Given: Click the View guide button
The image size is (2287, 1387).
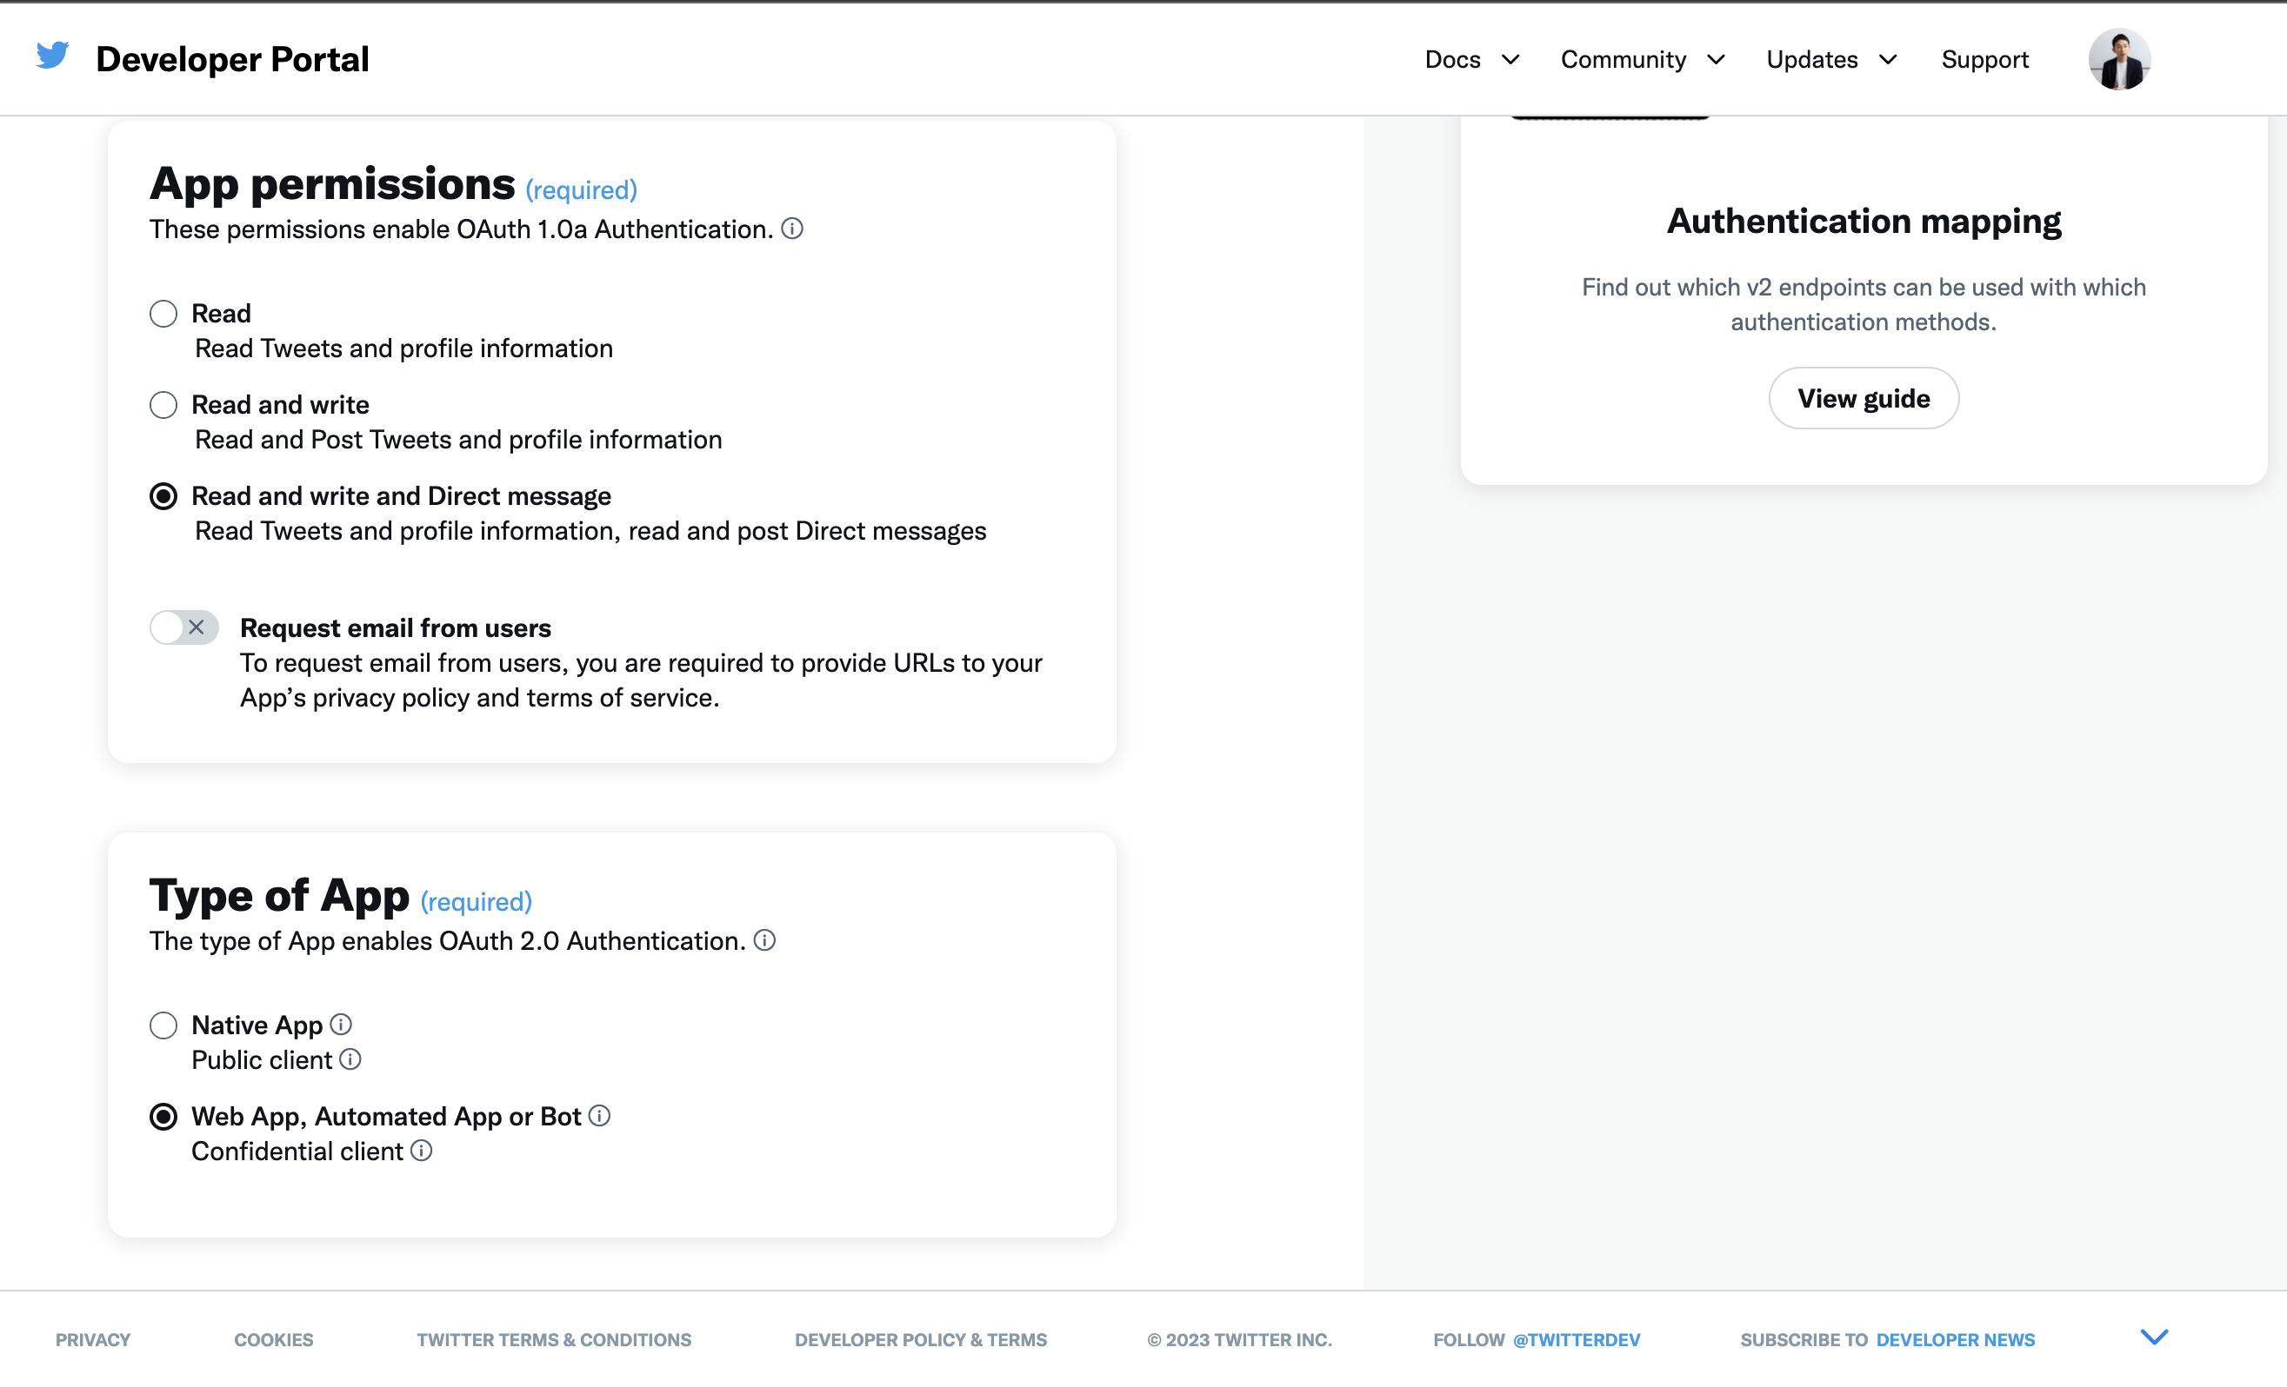Looking at the screenshot, I should pyautogui.click(x=1863, y=398).
